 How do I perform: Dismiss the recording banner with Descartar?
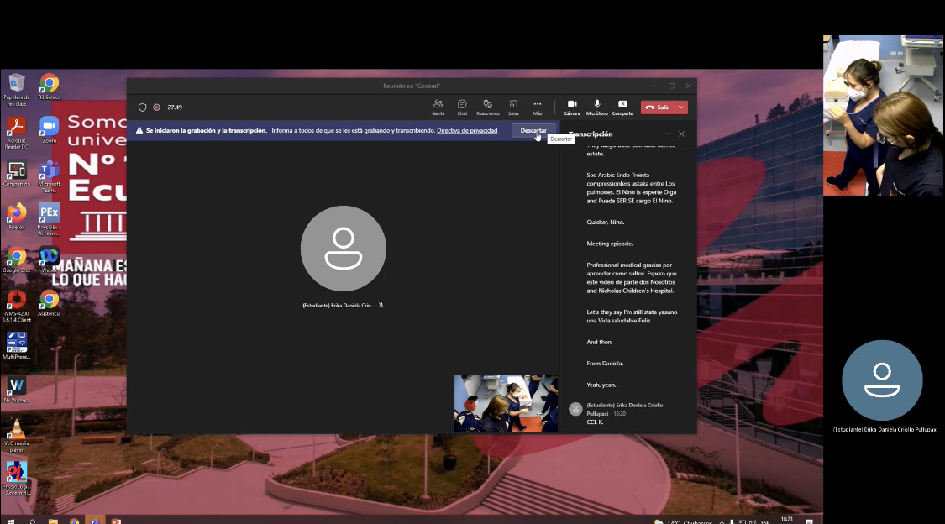coord(533,131)
